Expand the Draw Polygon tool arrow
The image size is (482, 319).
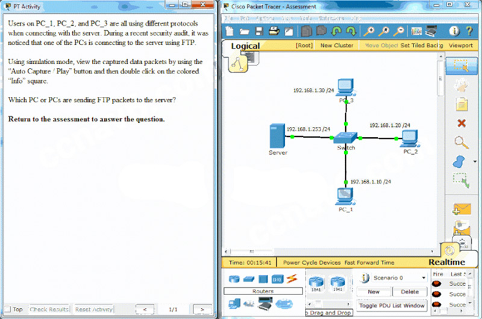point(475,161)
